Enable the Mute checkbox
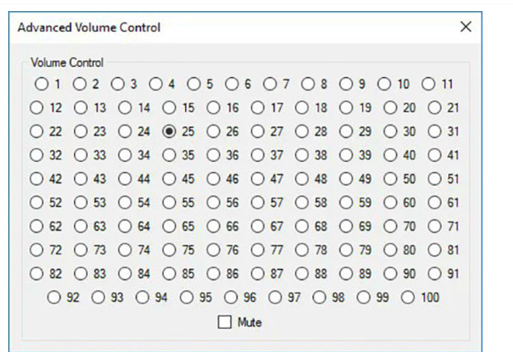Viewport: 513px width, 352px height. [x=225, y=322]
